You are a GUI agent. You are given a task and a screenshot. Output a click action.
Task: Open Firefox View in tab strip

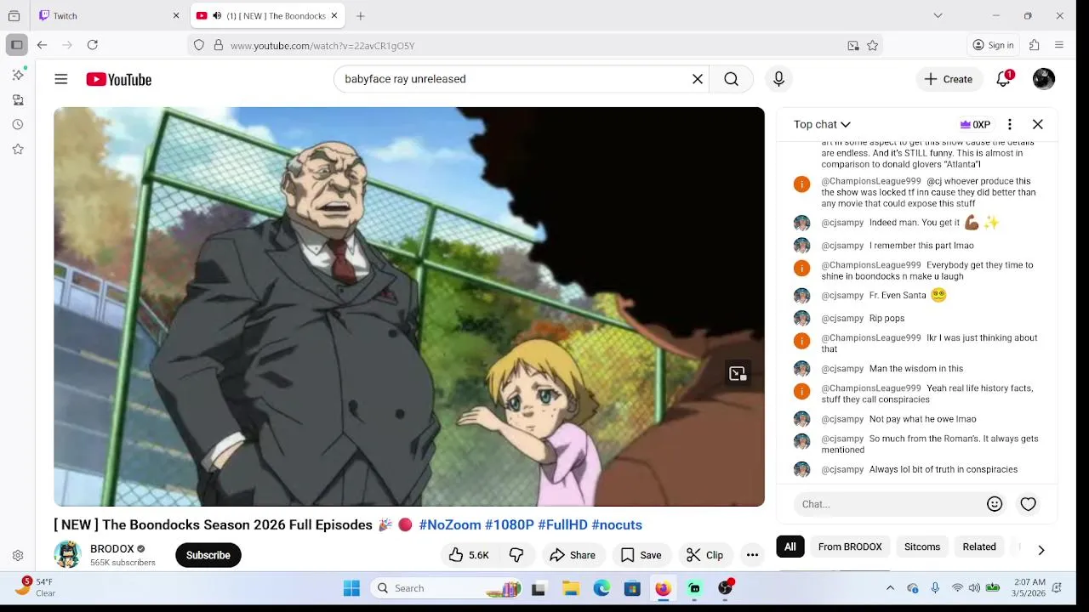click(x=14, y=15)
